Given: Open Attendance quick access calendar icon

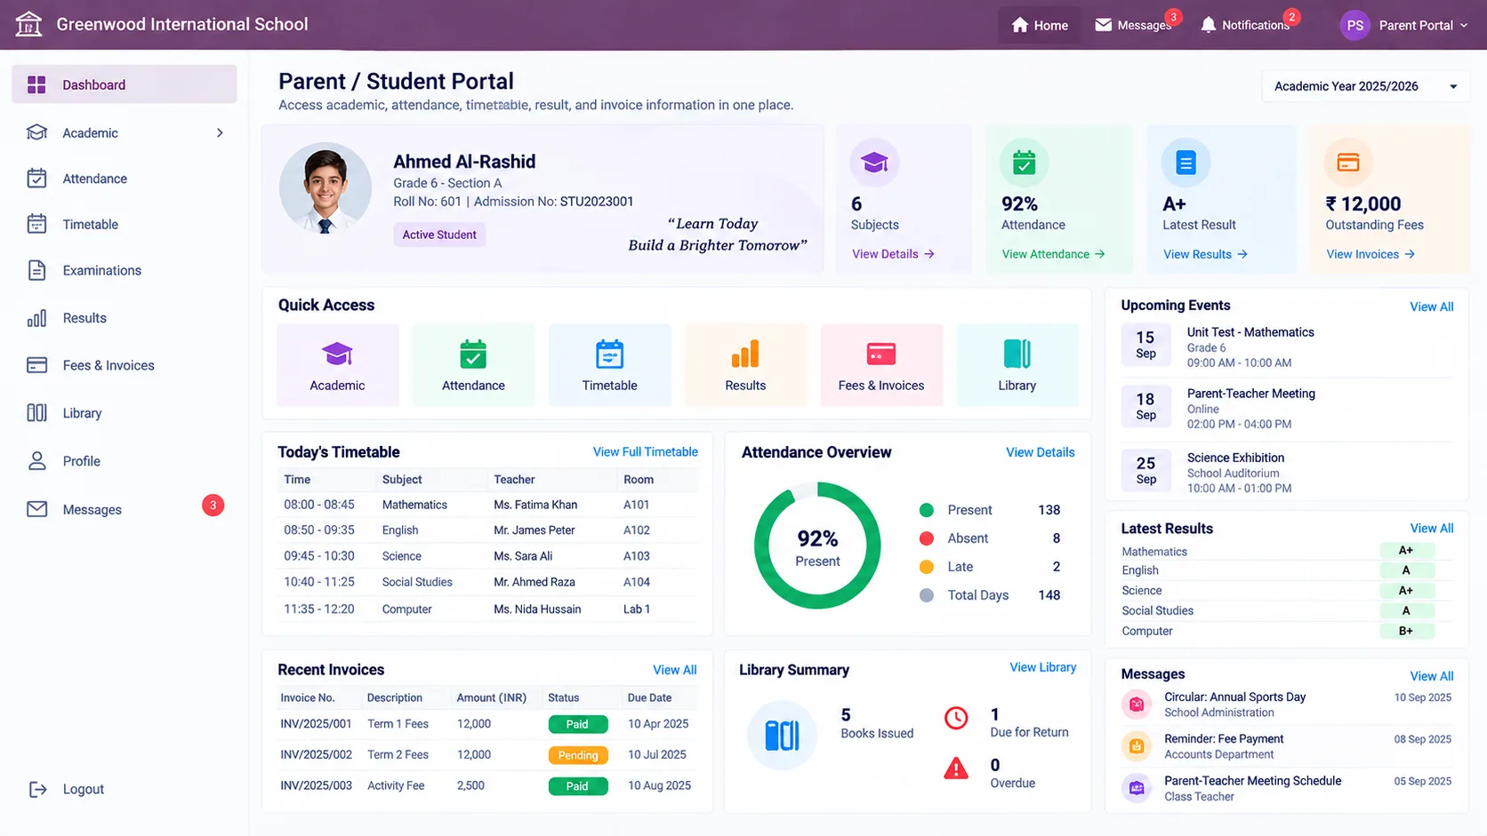Looking at the screenshot, I should coord(473,354).
